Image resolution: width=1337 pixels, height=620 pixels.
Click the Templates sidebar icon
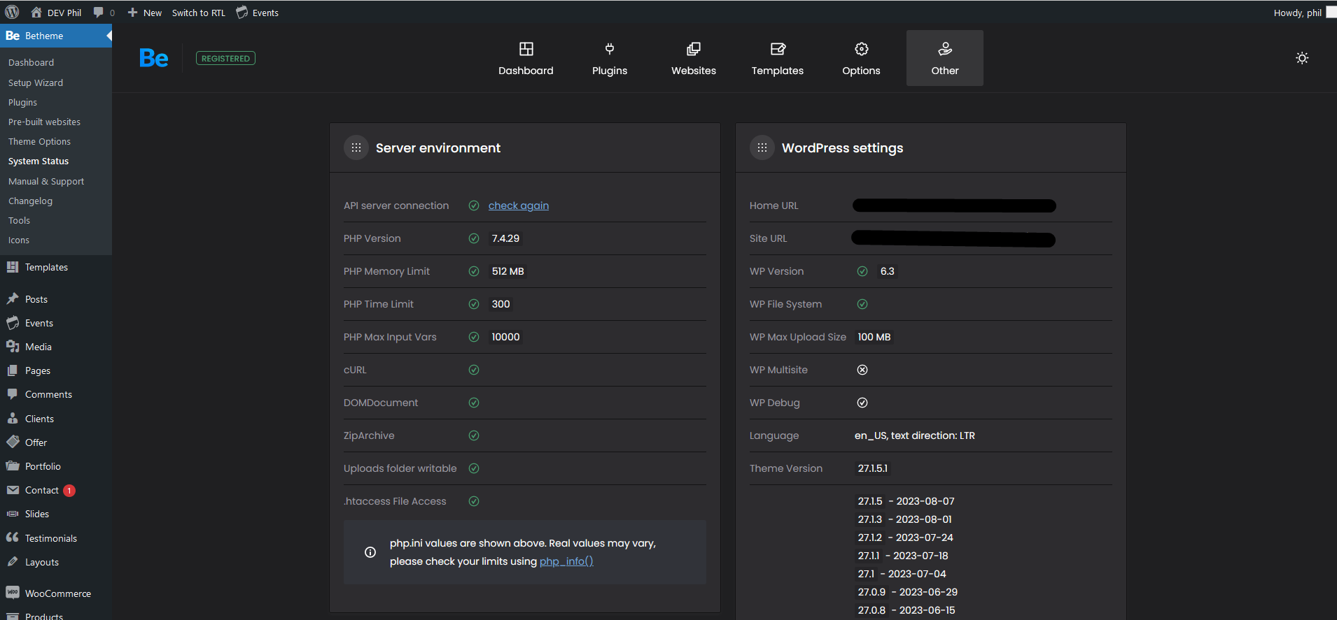coord(13,267)
